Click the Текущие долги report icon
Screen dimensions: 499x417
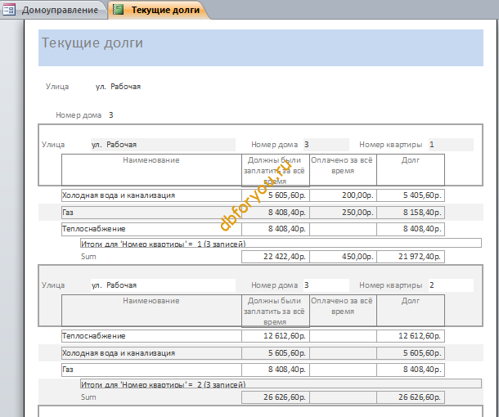tap(118, 10)
